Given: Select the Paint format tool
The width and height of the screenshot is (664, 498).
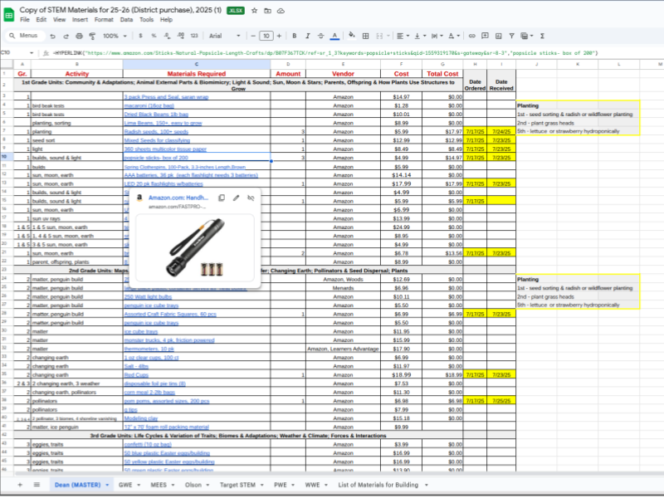Looking at the screenshot, I should 92,36.
